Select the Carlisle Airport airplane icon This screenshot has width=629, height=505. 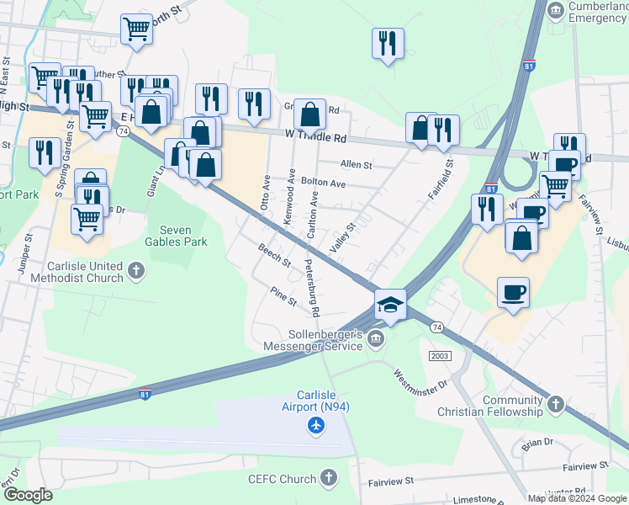(316, 426)
